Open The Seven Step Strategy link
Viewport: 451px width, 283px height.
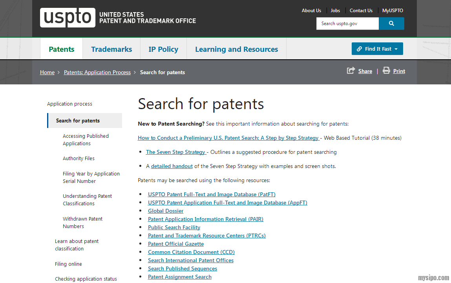[176, 152]
